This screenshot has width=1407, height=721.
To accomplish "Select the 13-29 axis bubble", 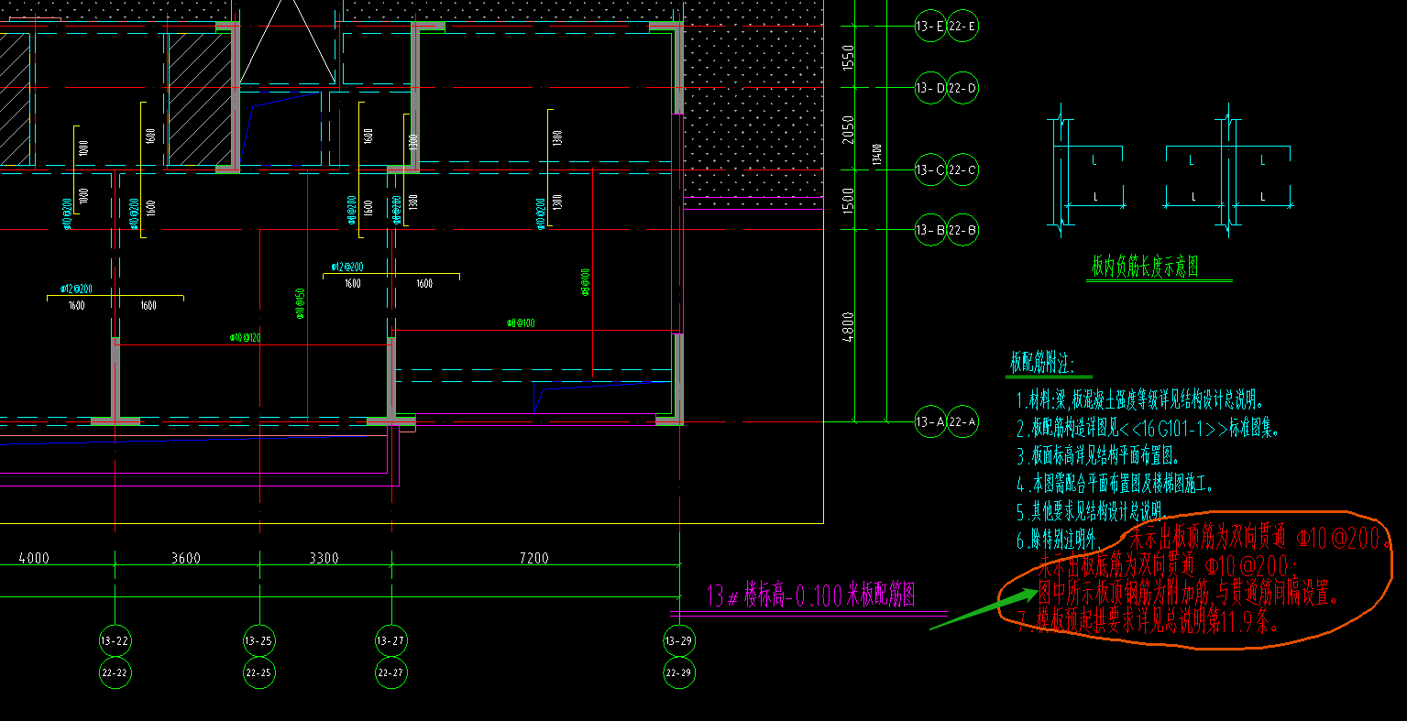I will 678,640.
